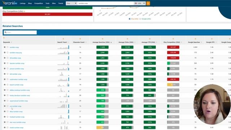The width and height of the screenshot is (231, 130).
Task: Star the 'cat tumbler wrap' keyword
Action: pyautogui.click(x=5, y=106)
